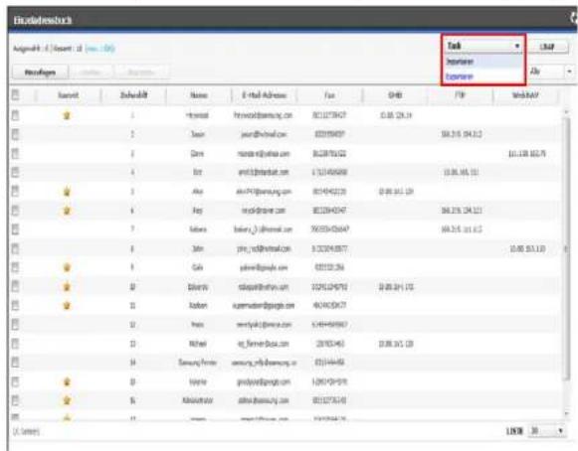This screenshot has height=451, width=578.
Task: Tick the checkbox for Jason's row
Action: point(15,134)
